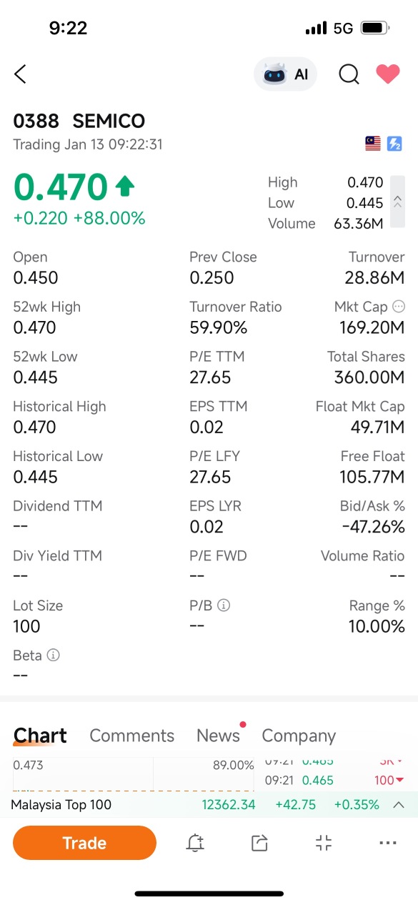This screenshot has height=905, width=418.
Task: Open the AI assistant robot button
Action: click(286, 74)
